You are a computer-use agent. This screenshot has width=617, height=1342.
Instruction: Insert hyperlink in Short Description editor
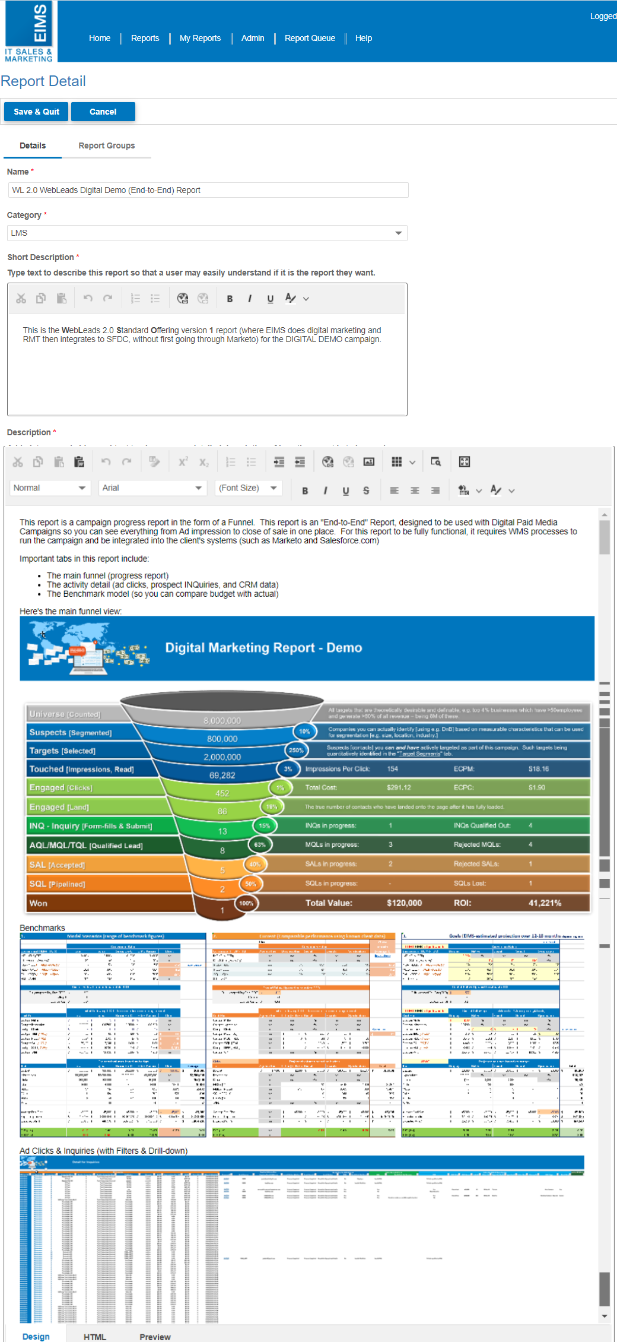pos(183,299)
